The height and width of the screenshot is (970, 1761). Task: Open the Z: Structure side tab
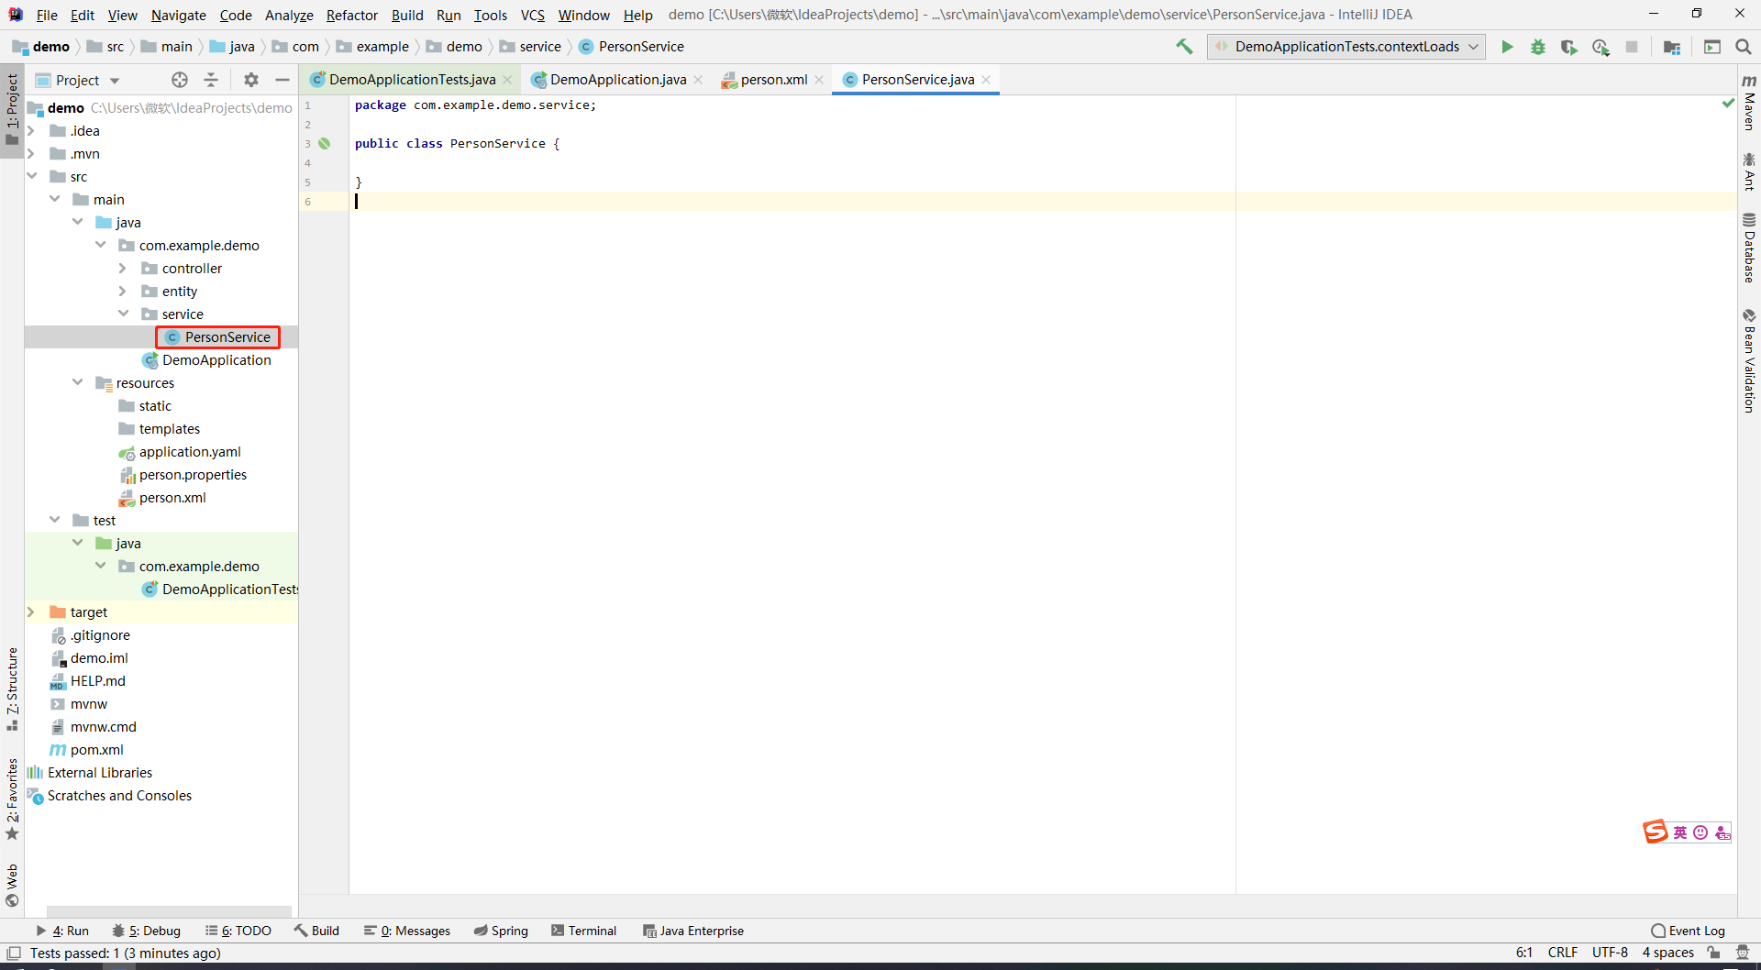12,689
